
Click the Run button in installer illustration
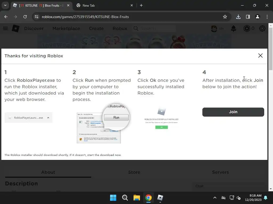tap(116, 117)
